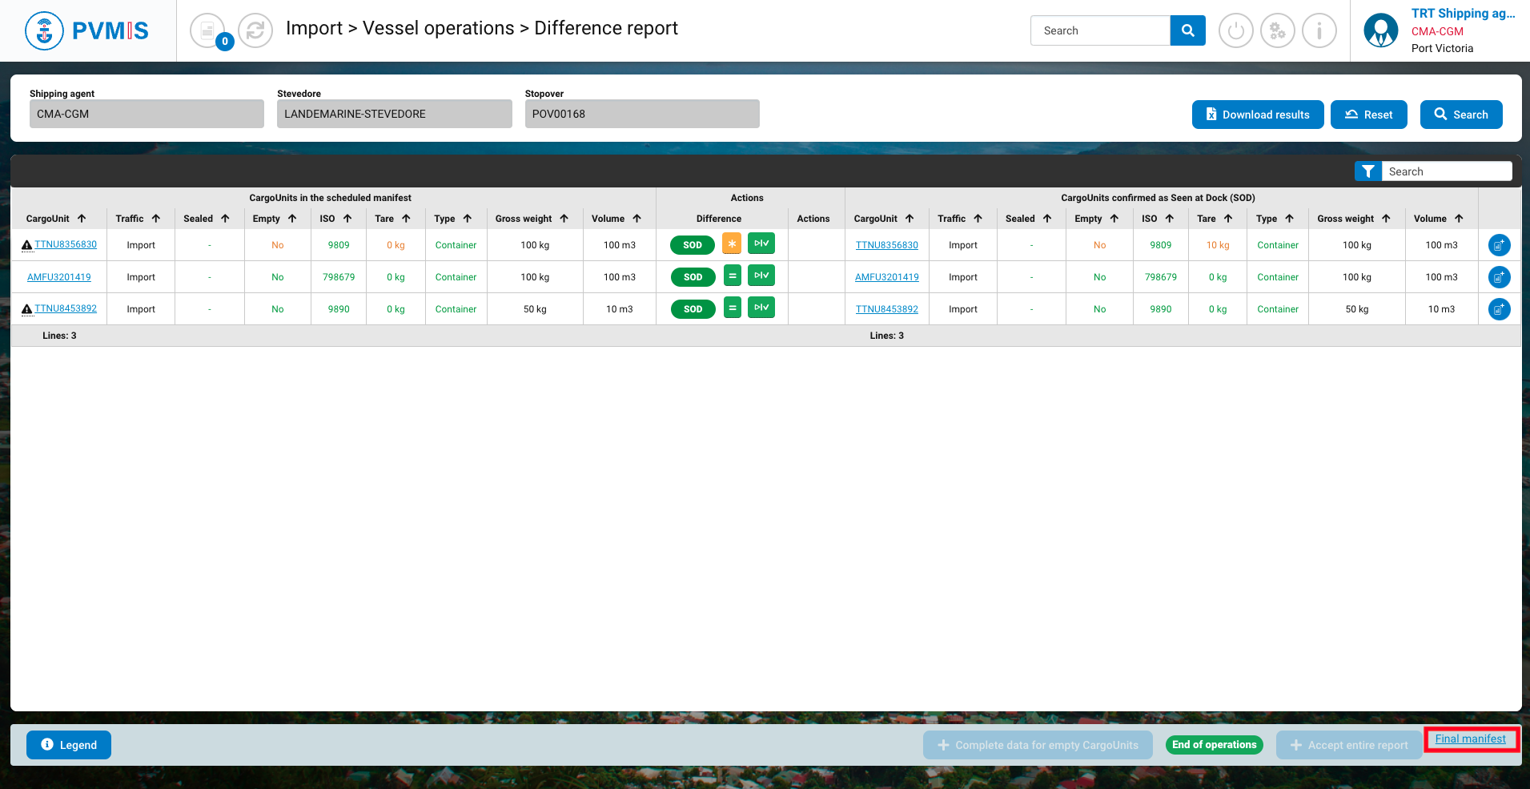This screenshot has width=1530, height=789.
Task: Click the PVMIS logo
Action: 87,31
